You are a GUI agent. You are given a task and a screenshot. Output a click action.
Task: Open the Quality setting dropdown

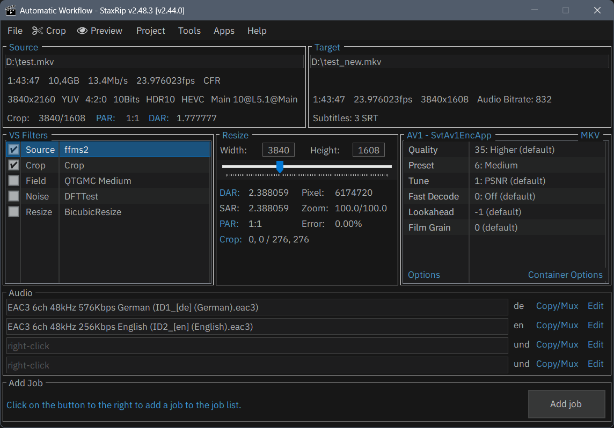pos(514,150)
